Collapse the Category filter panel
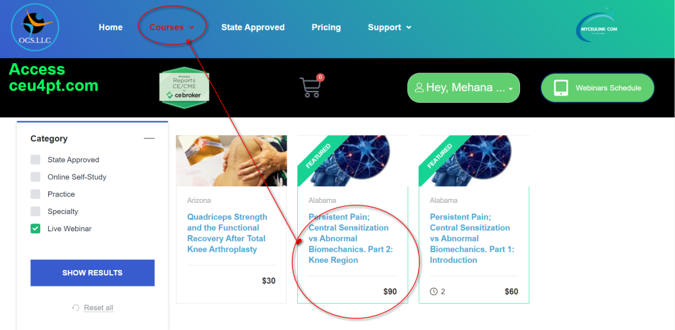 pos(149,138)
